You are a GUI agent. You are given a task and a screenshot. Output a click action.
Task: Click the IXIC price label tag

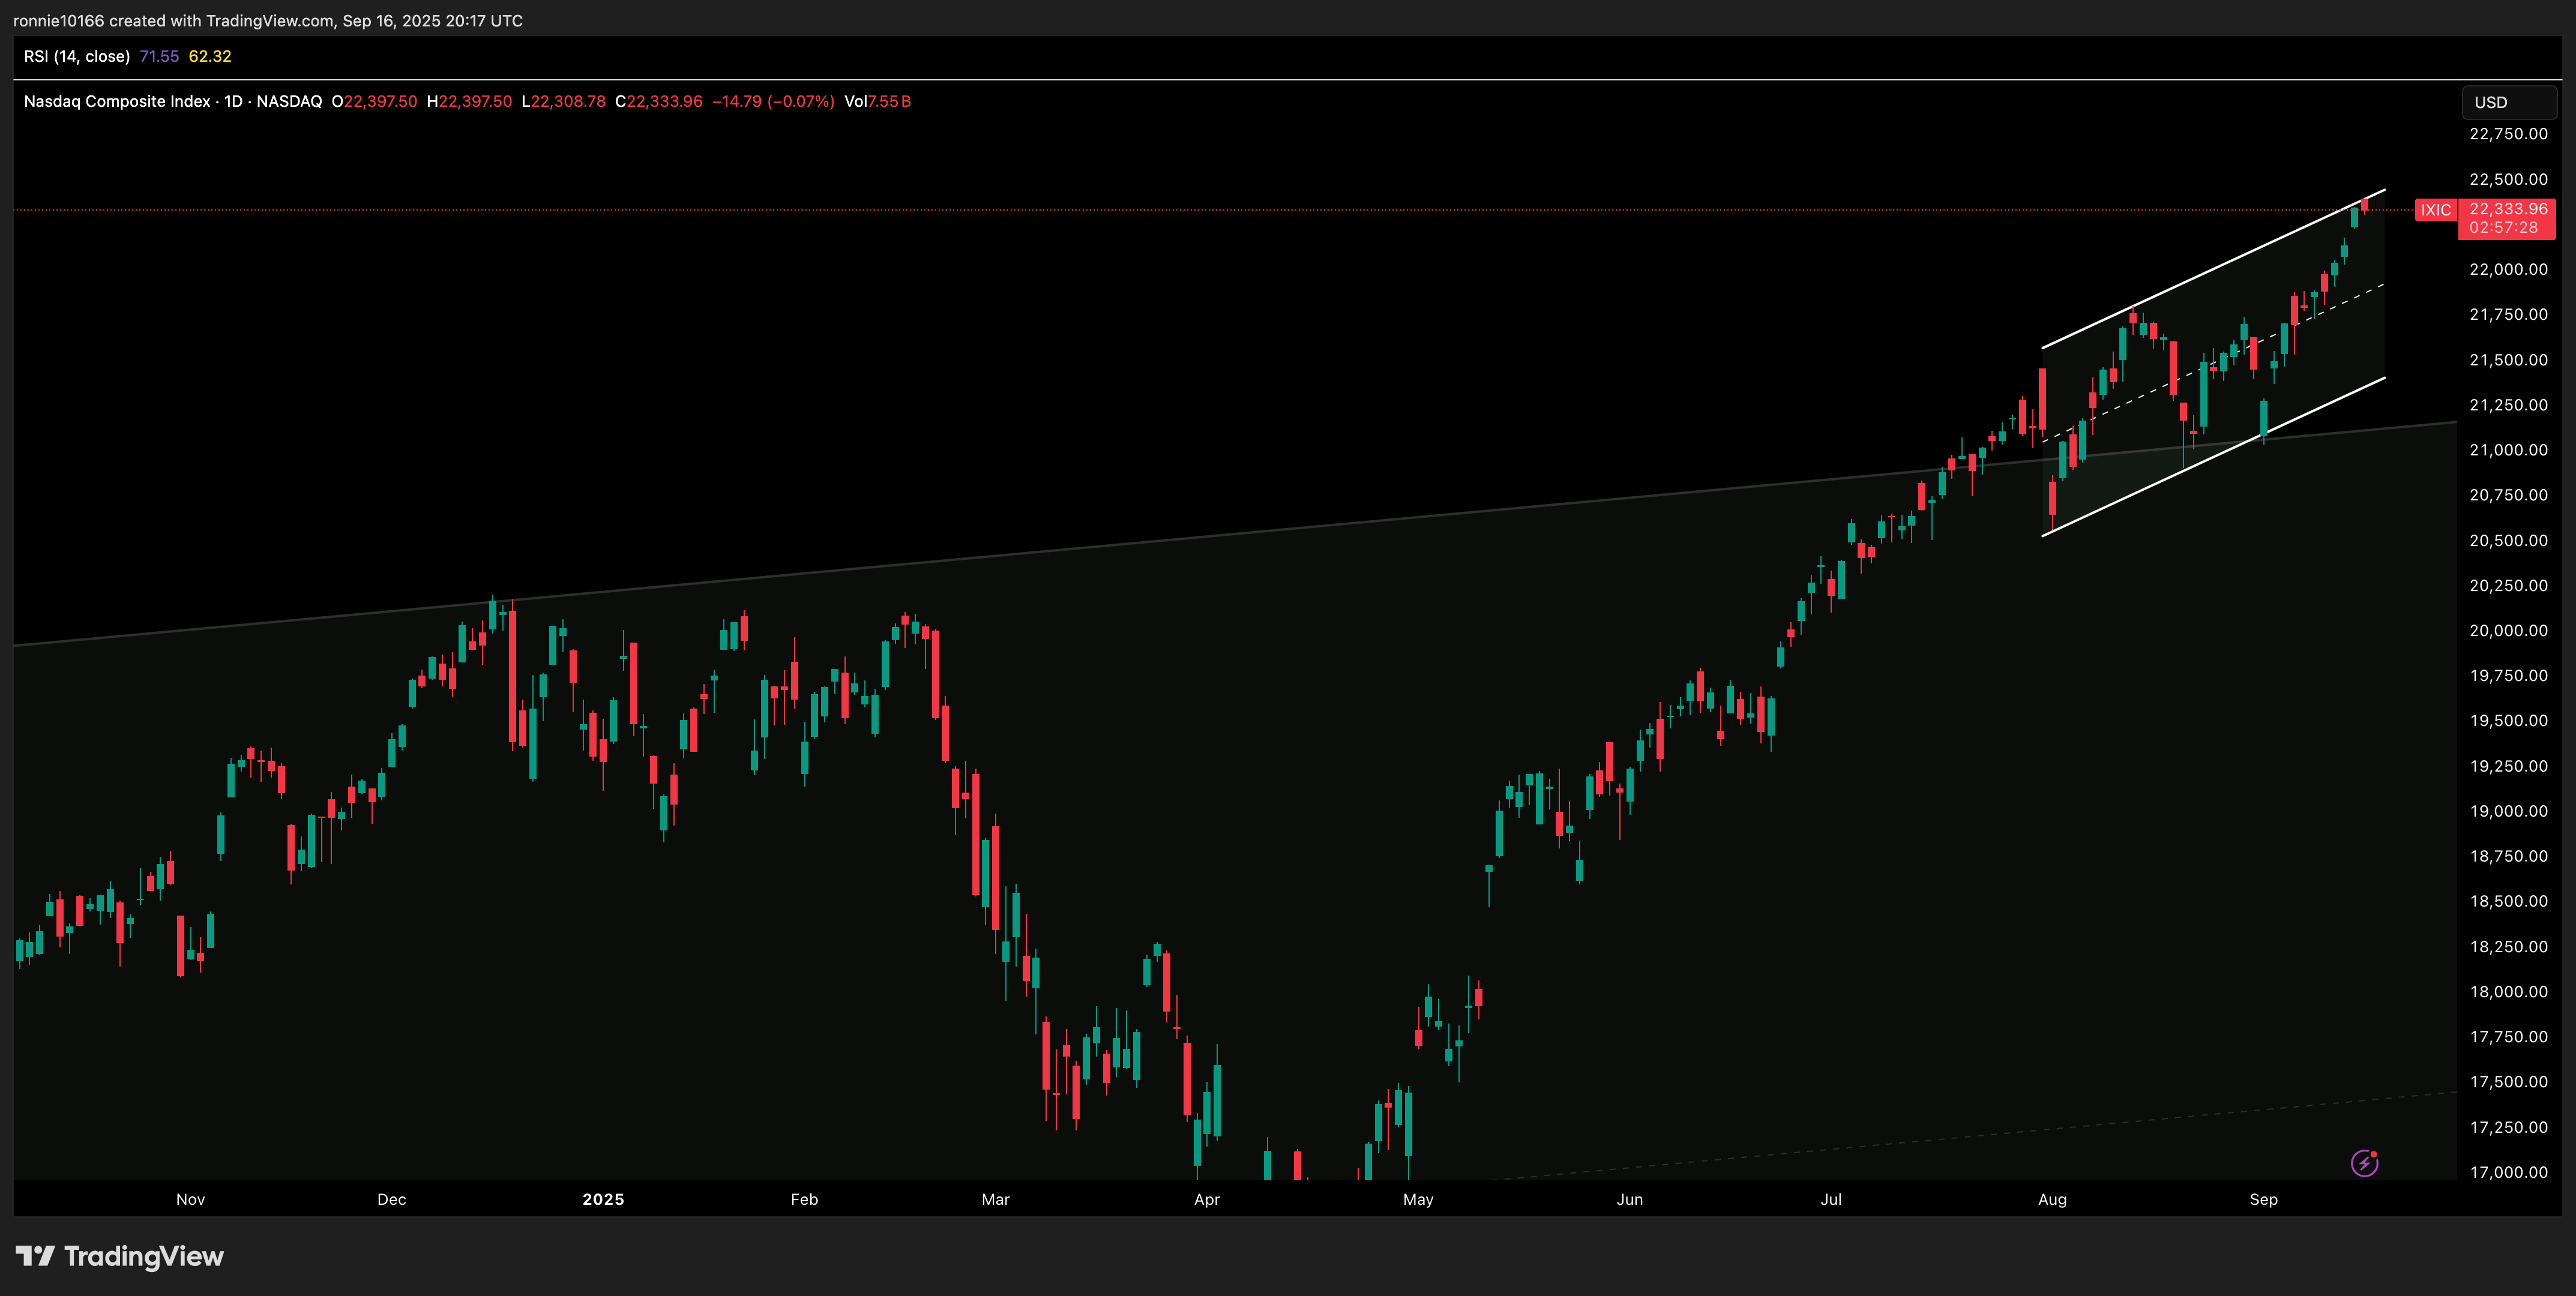pos(2435,210)
